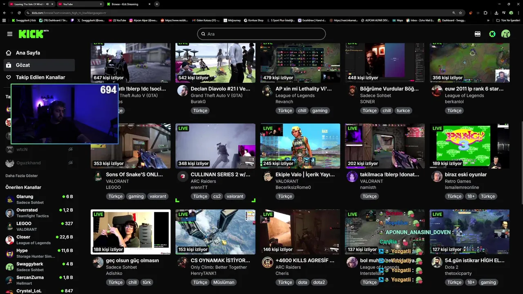Click the green K circle icon in header
523x294 pixels.
click(x=492, y=34)
